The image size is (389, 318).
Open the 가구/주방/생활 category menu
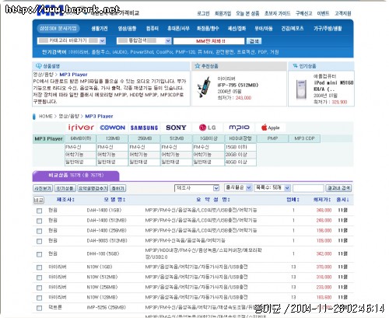[328, 29]
